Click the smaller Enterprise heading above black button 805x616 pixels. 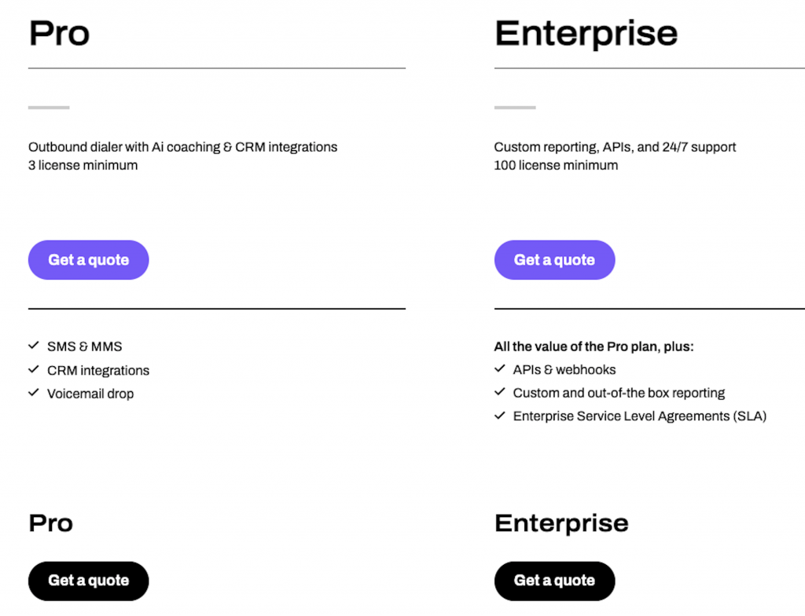561,523
